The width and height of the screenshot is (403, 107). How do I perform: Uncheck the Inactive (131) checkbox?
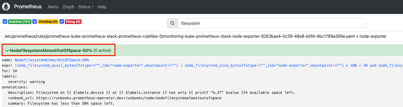(5, 22)
